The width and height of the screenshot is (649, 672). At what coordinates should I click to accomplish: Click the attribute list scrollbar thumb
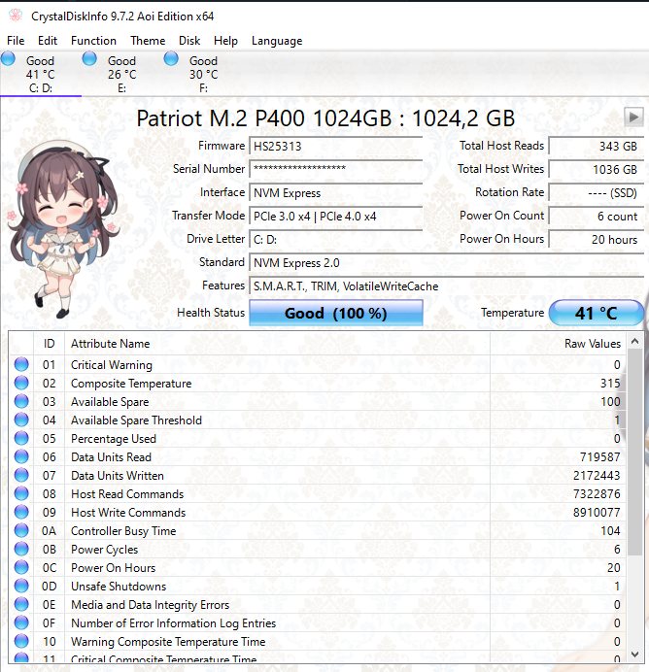click(x=634, y=453)
